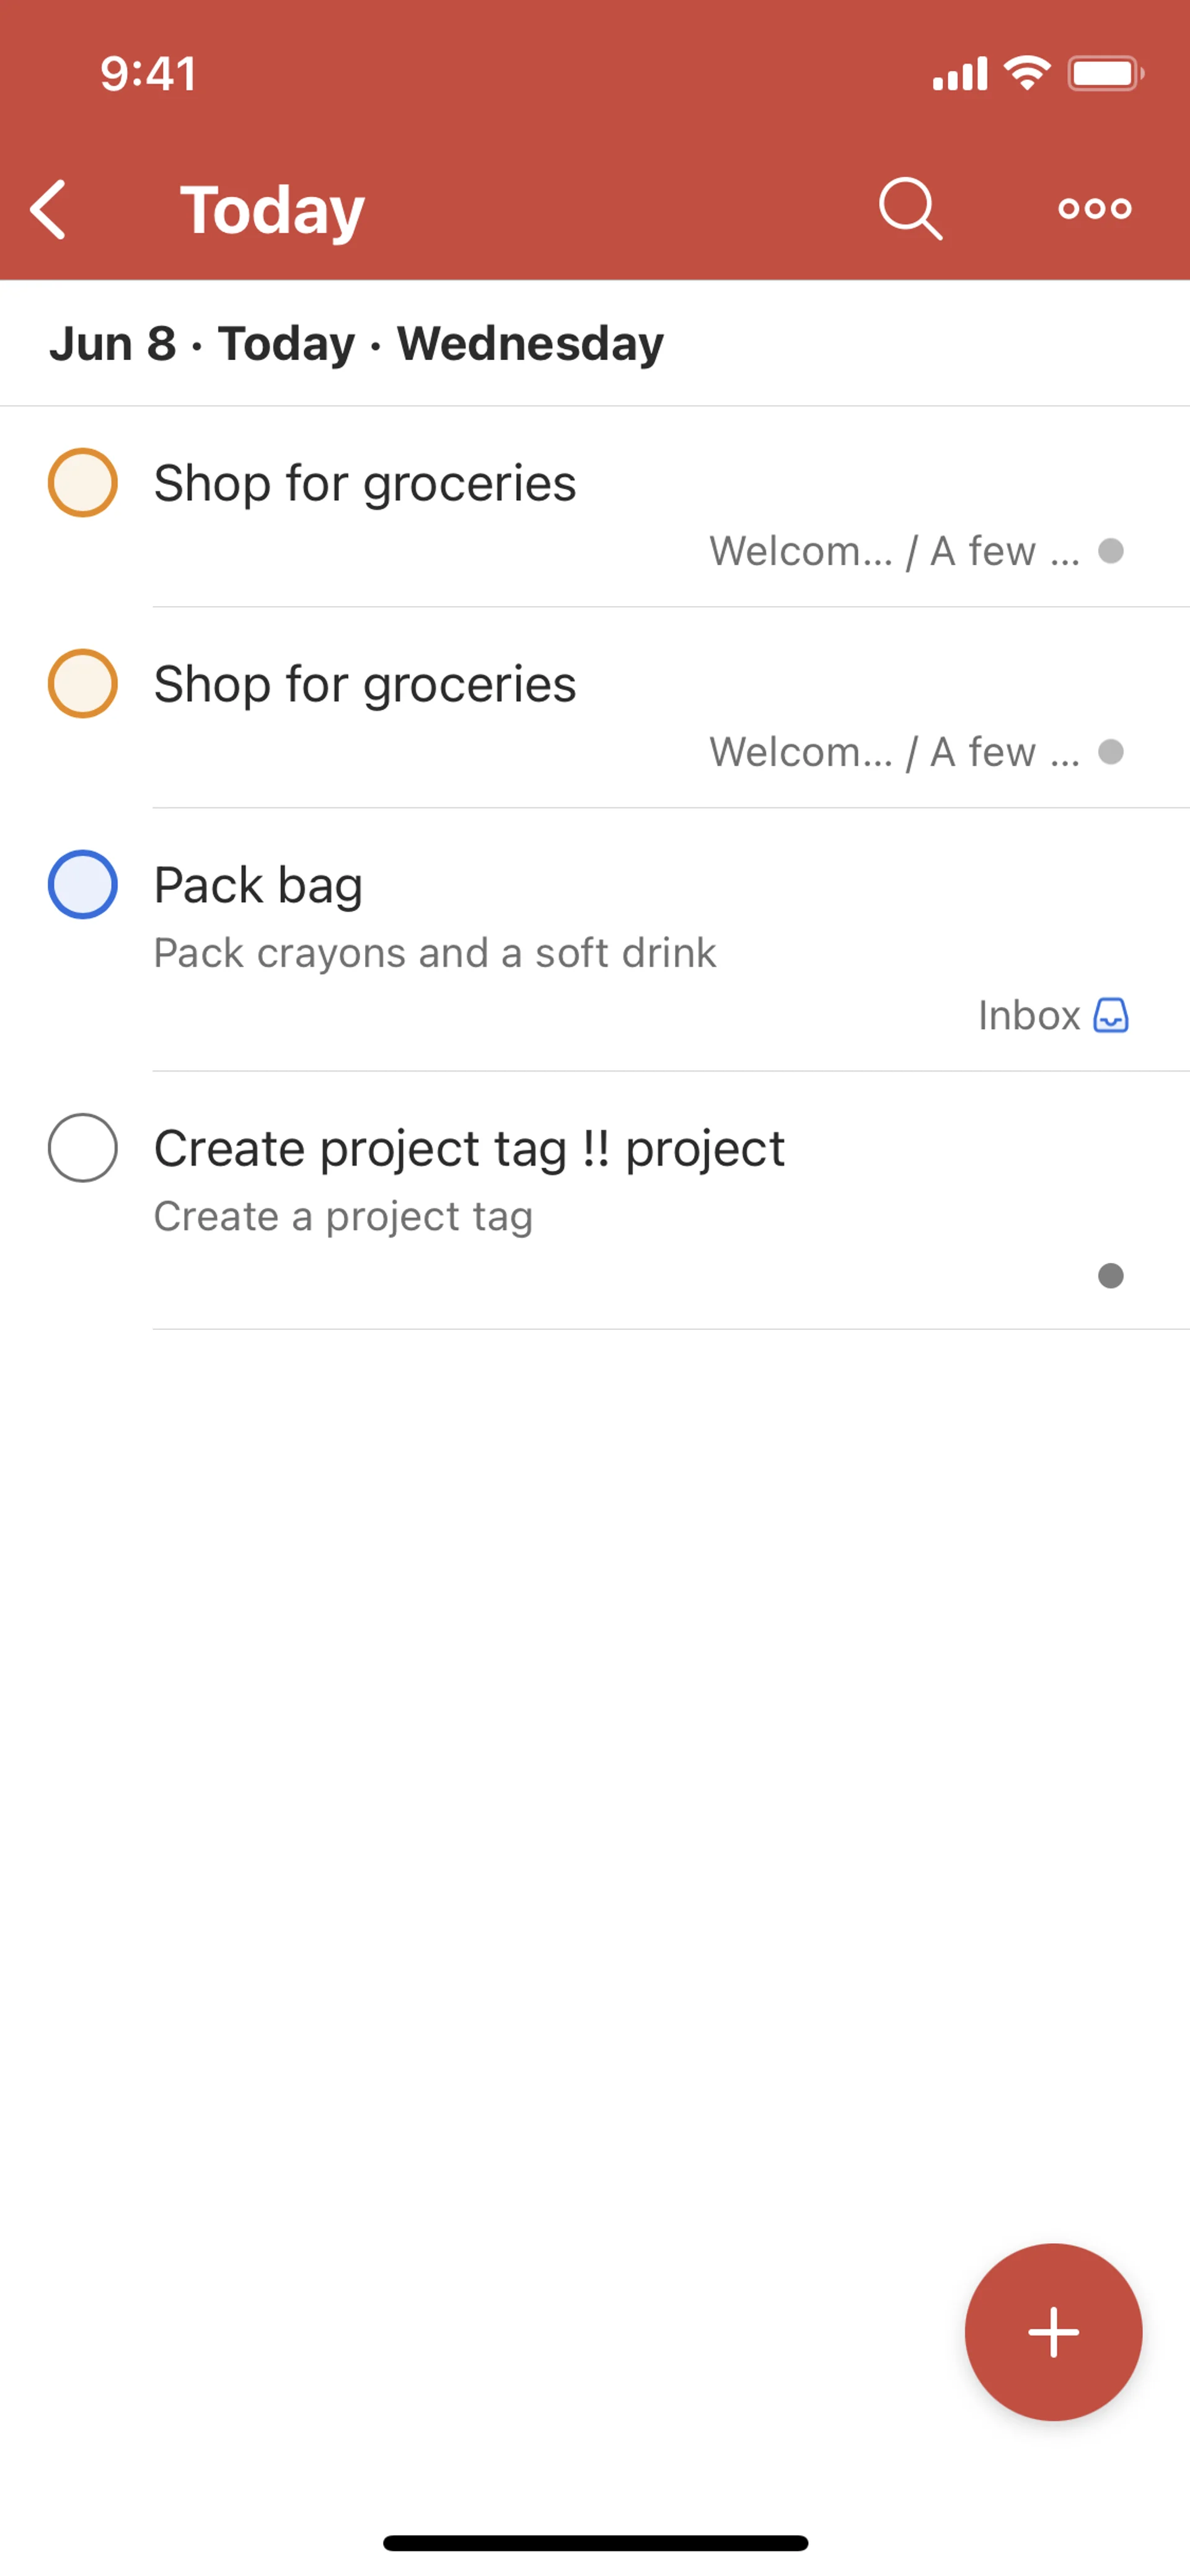The width and height of the screenshot is (1190, 2576).
Task: Tap first task's Welcom... / A few project label
Action: [x=895, y=551]
